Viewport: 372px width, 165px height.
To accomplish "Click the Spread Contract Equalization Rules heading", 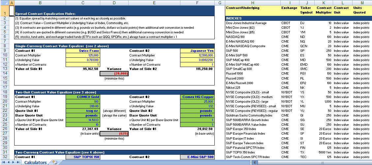I will click(x=46, y=14).
